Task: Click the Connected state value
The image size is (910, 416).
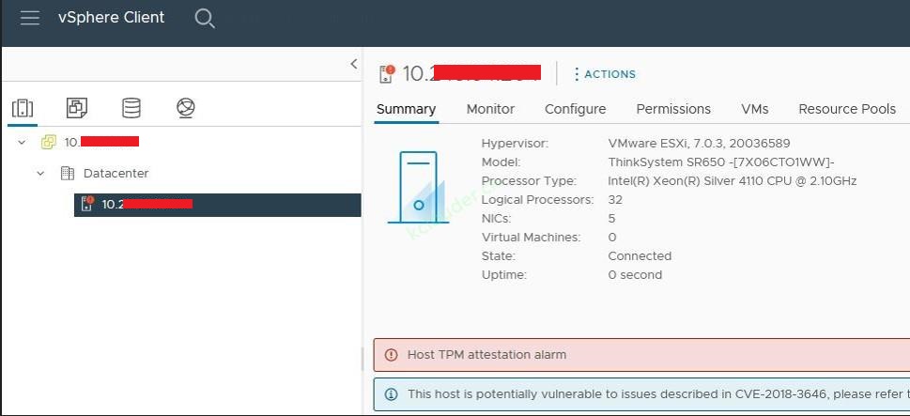Action: [x=640, y=255]
